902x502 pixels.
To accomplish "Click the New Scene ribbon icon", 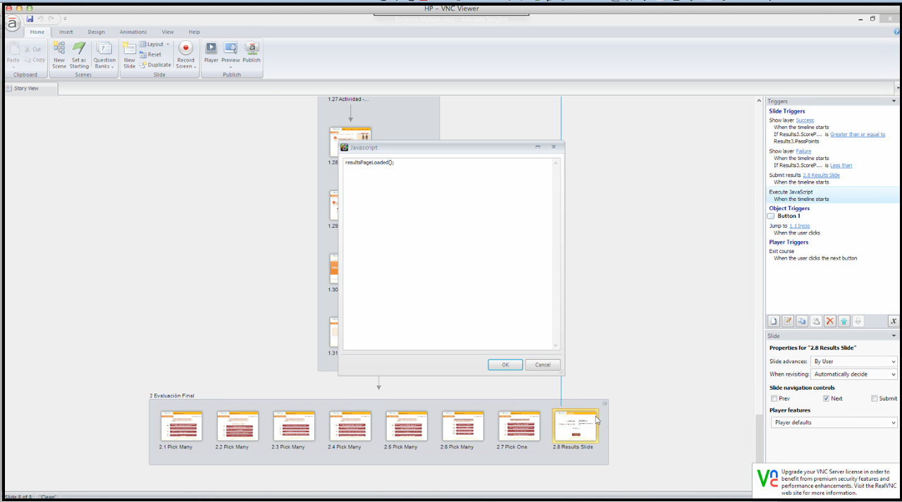I will (x=59, y=49).
